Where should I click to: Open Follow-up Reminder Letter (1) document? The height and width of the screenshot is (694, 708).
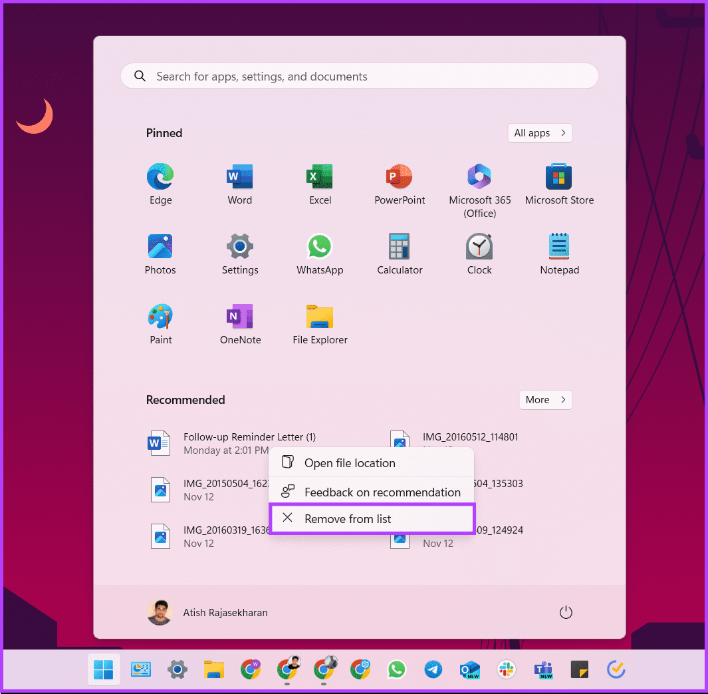tap(233, 443)
